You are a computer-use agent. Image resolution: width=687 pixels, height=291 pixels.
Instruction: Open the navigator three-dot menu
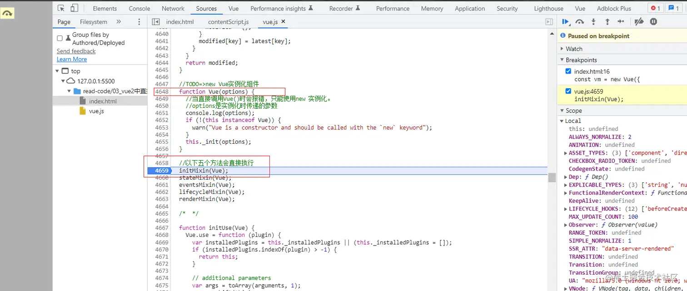(x=139, y=22)
